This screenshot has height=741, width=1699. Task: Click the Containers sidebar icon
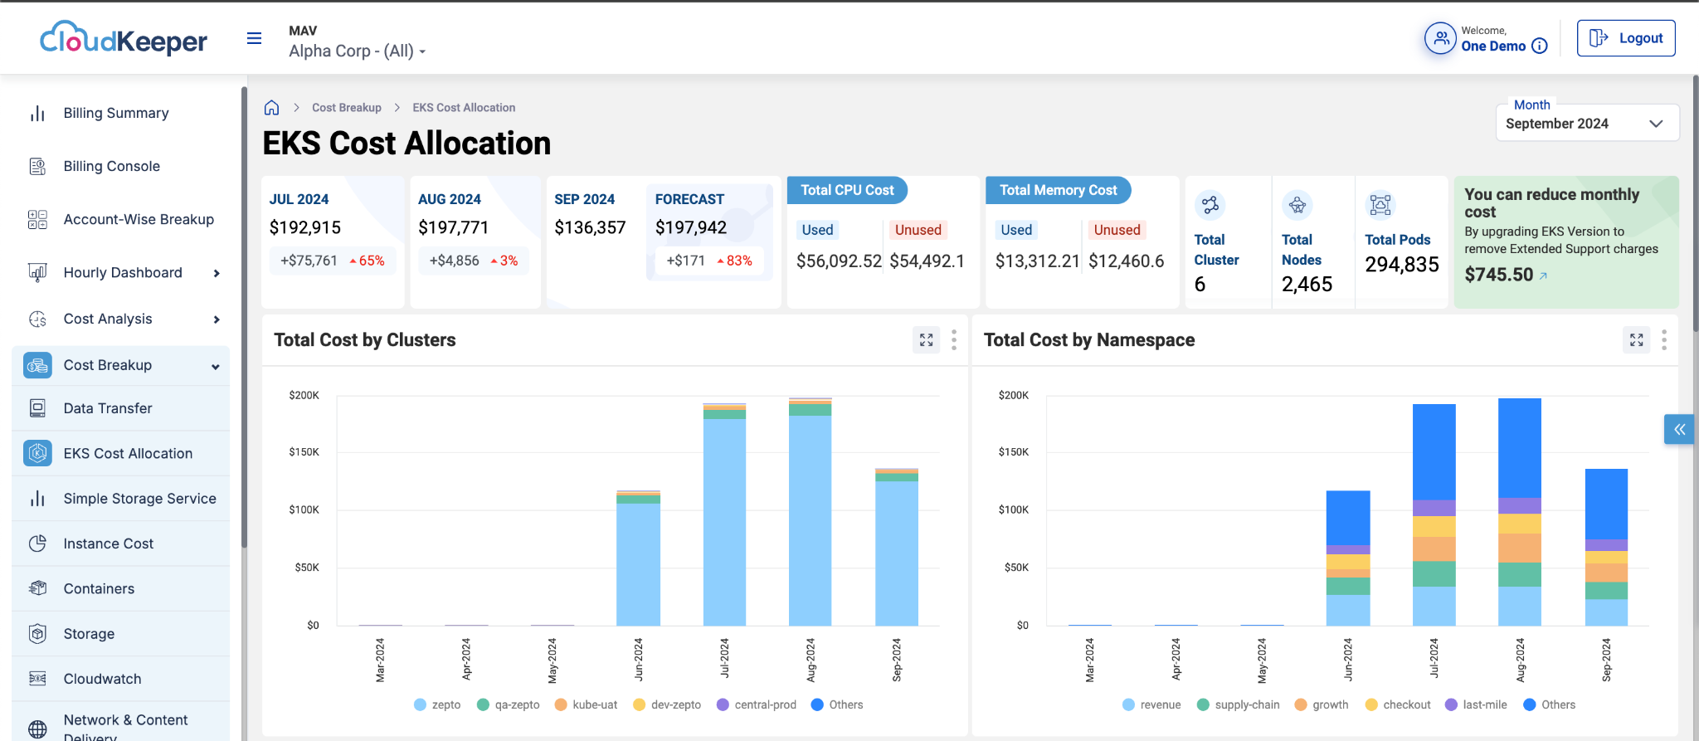point(37,588)
